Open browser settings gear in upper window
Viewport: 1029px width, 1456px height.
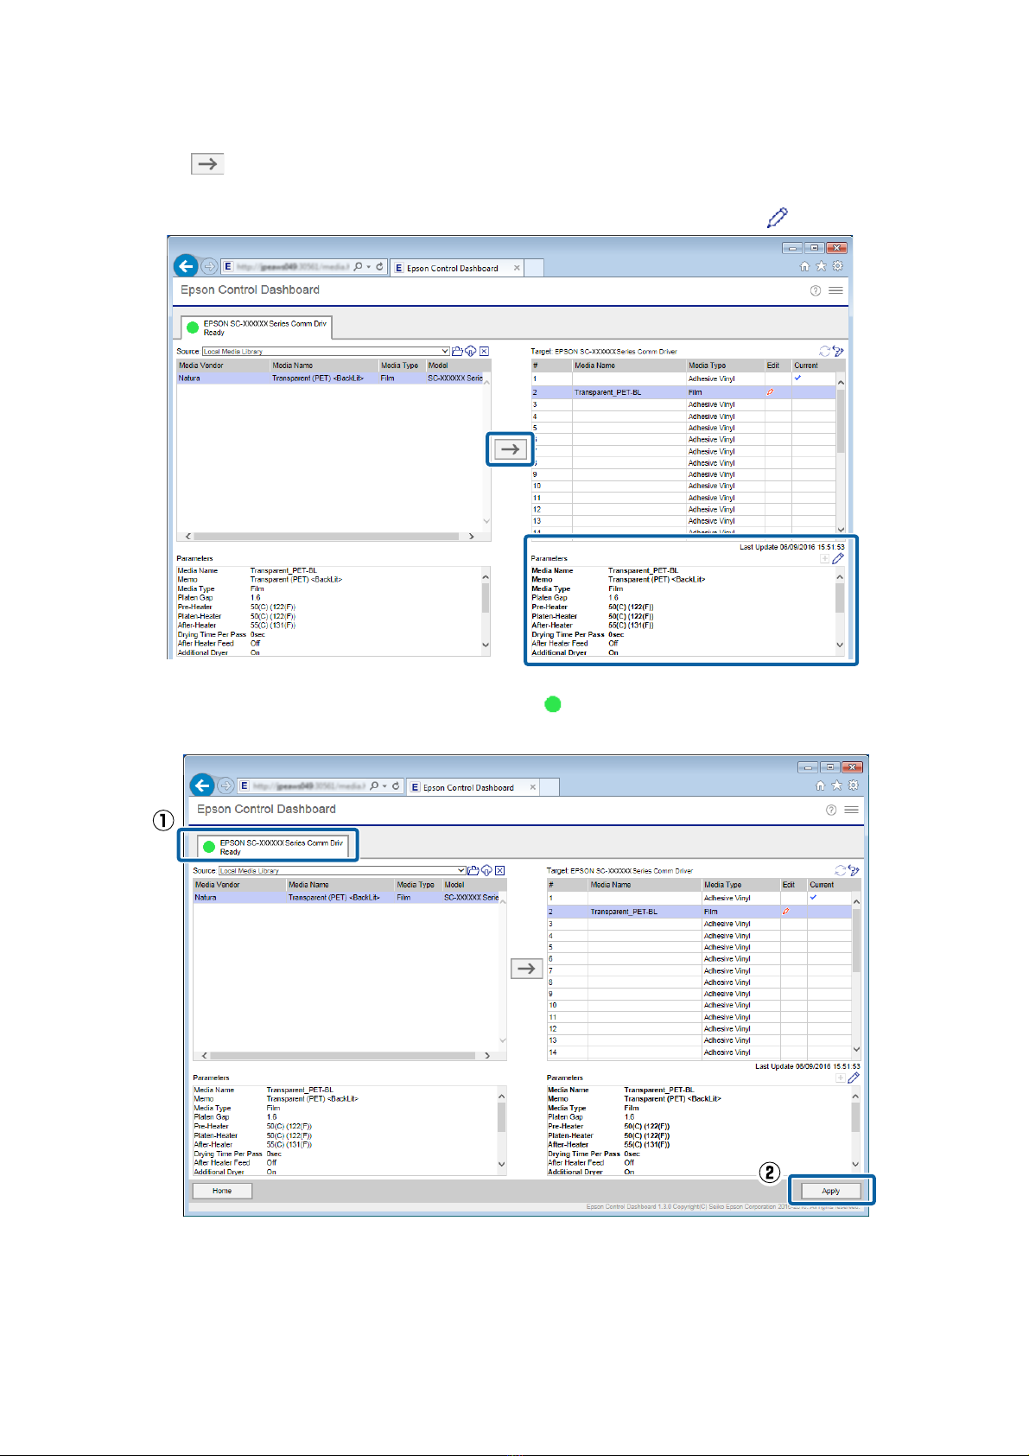(x=837, y=266)
